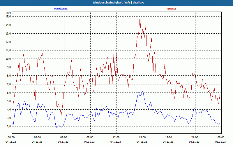
Task: Click the 6,0 y-axis value
Action: click(9, 93)
